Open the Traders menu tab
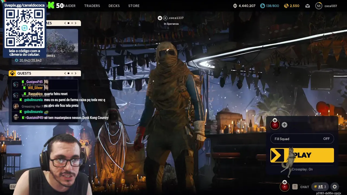The image size is (347, 195). pyautogui.click(x=92, y=6)
